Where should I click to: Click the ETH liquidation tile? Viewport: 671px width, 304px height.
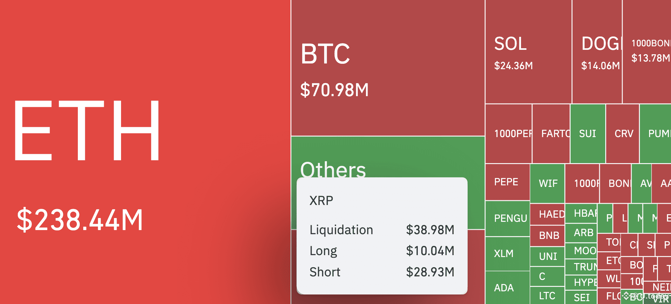click(145, 152)
